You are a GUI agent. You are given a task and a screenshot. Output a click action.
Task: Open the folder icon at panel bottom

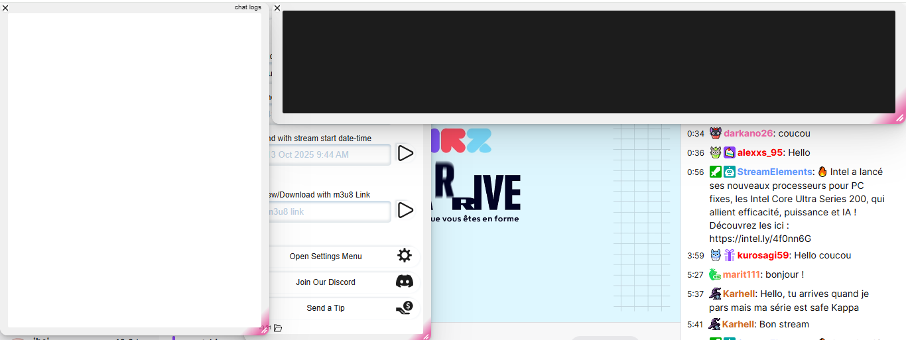[x=278, y=328]
